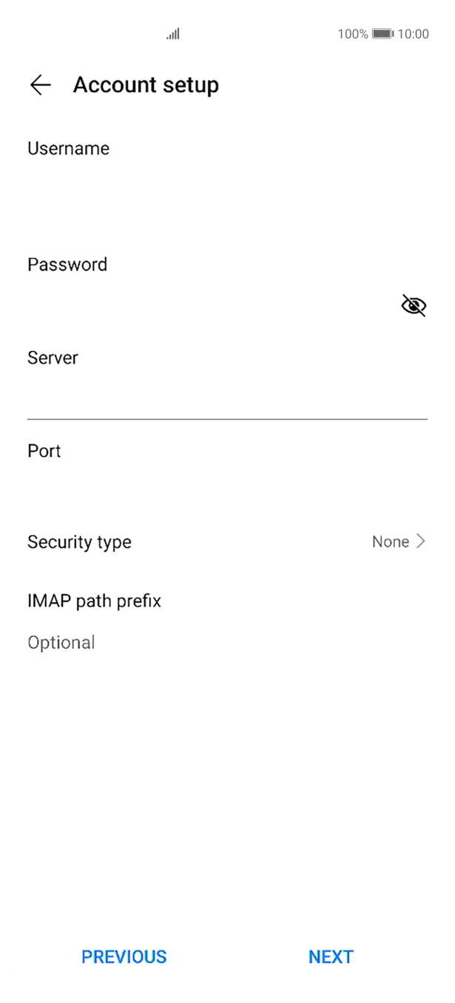Click the battery icon in status bar
Viewport: 455px width, 1003px height.
(382, 33)
